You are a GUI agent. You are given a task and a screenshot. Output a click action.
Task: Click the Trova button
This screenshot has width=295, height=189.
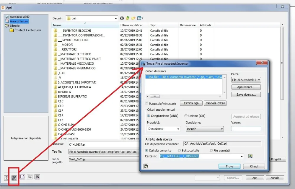[229, 166]
